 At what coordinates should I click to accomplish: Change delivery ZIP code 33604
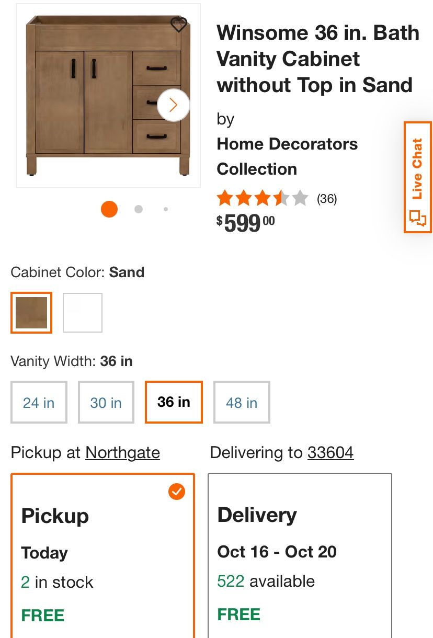(331, 452)
